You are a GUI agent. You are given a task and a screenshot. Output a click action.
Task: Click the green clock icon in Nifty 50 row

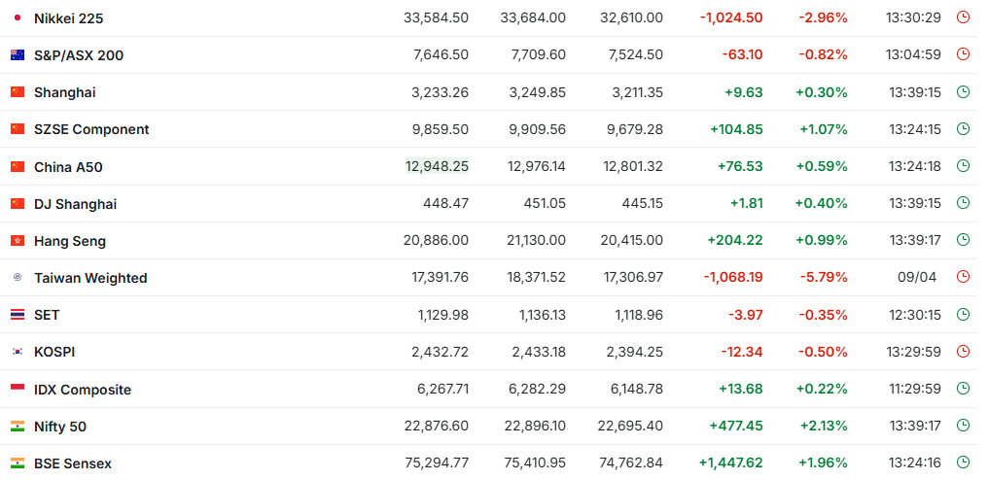[963, 426]
